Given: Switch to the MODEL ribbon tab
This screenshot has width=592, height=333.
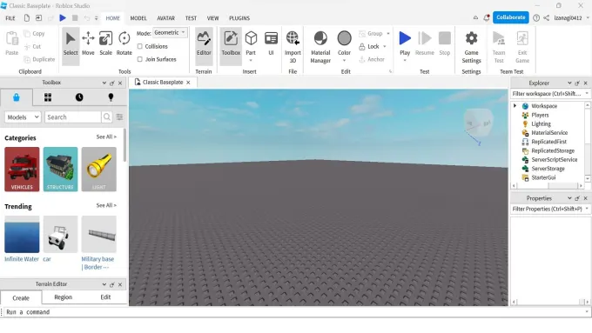Looking at the screenshot, I should pyautogui.click(x=138, y=18).
